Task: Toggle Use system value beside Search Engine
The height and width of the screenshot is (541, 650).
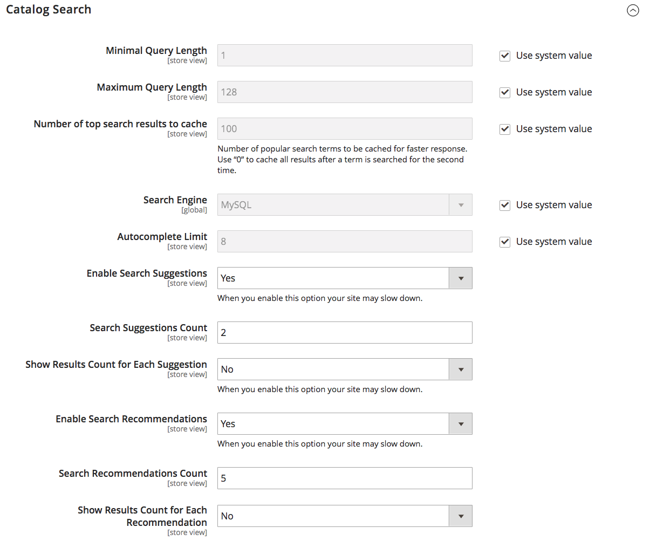Action: (504, 205)
